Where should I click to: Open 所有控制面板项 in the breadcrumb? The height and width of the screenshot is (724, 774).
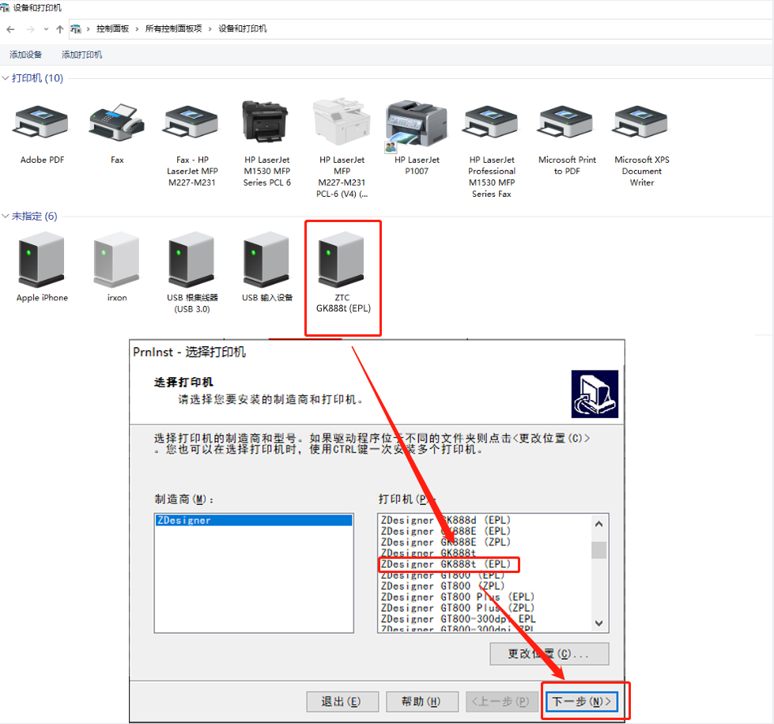[173, 28]
